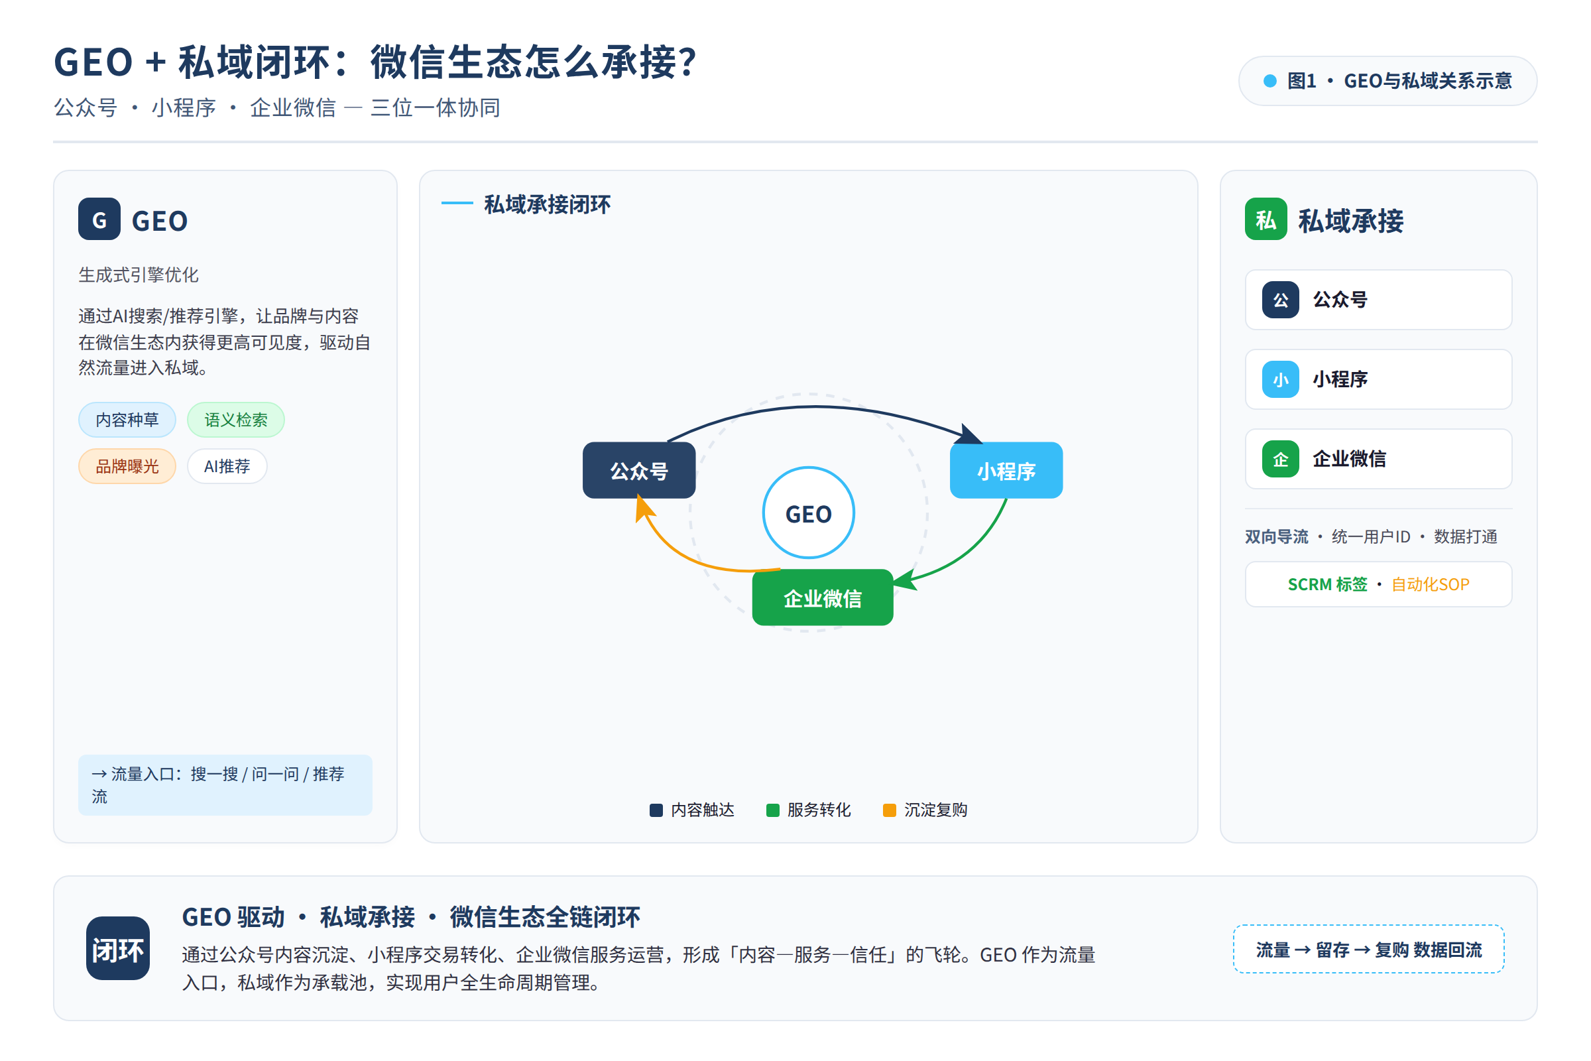Click the dark blue G icon beside GEO
Image resolution: width=1591 pixels, height=1061 pixels.
[x=99, y=219]
